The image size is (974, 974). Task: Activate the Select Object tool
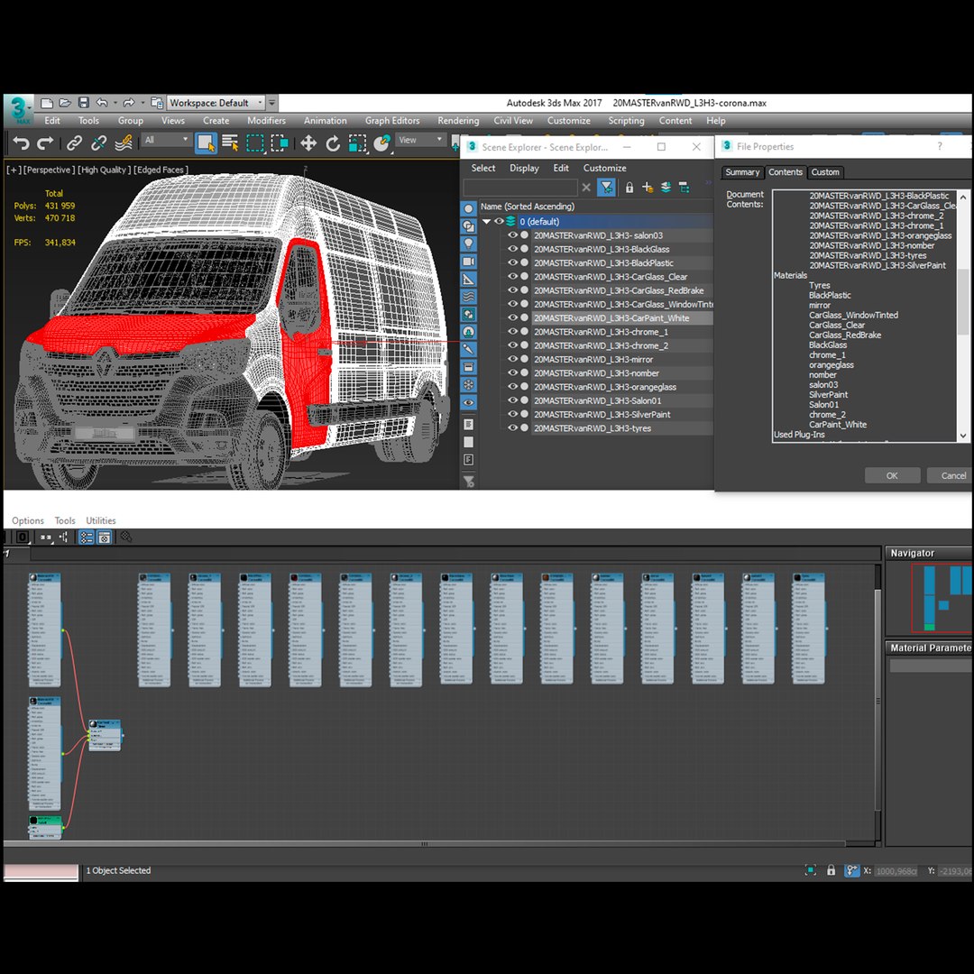pos(206,142)
